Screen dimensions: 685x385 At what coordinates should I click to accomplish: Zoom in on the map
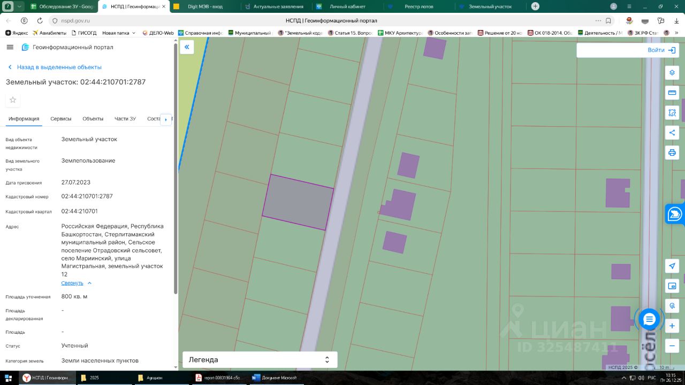coord(672,326)
